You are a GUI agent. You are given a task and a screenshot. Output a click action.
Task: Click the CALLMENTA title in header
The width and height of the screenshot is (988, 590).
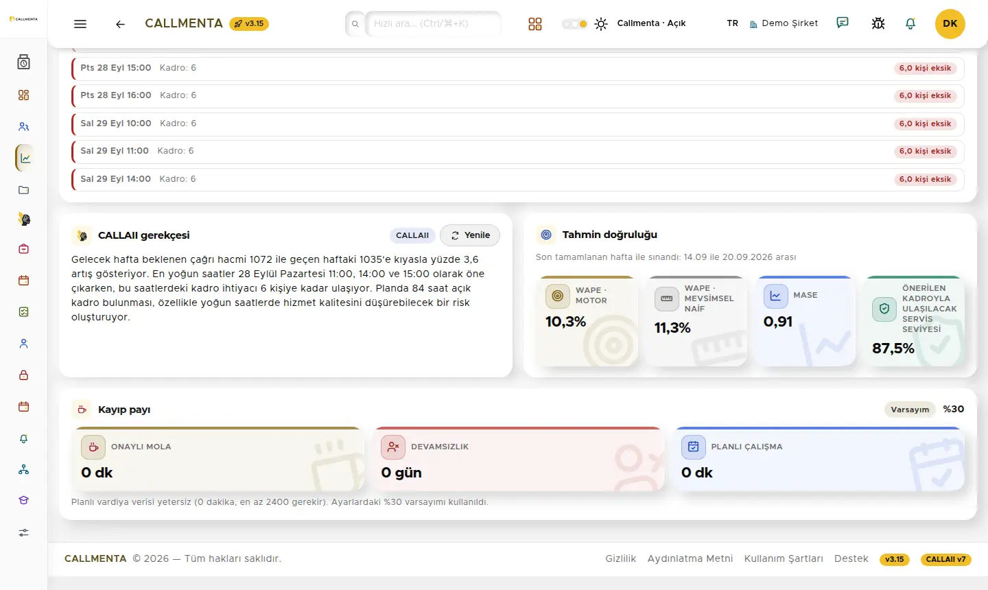point(184,23)
